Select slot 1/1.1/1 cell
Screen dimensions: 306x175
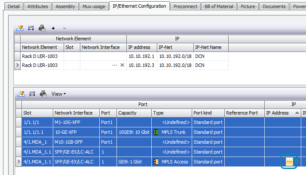click(x=37, y=122)
